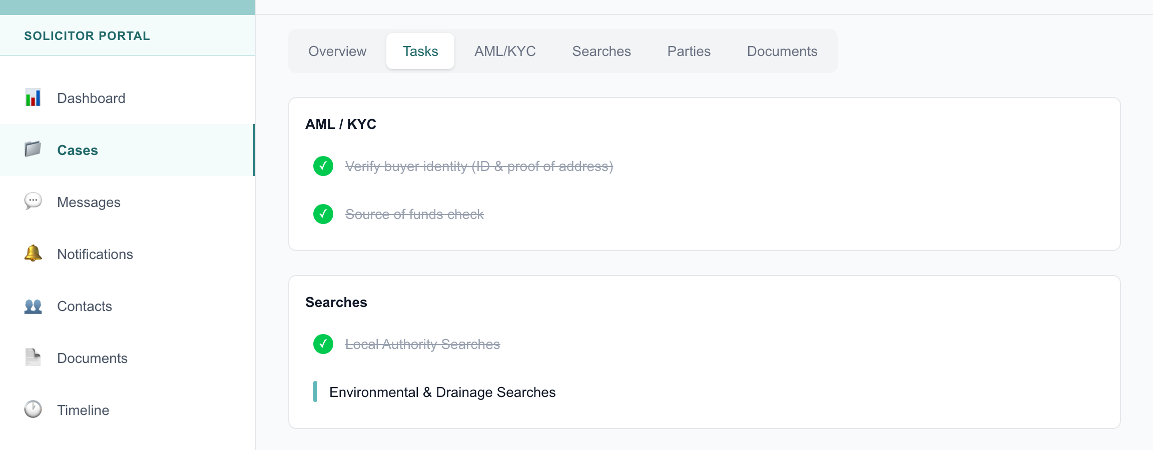Screen dimensions: 1153x450
Task: Open the Messages speech bubble icon
Action: [x=33, y=201]
